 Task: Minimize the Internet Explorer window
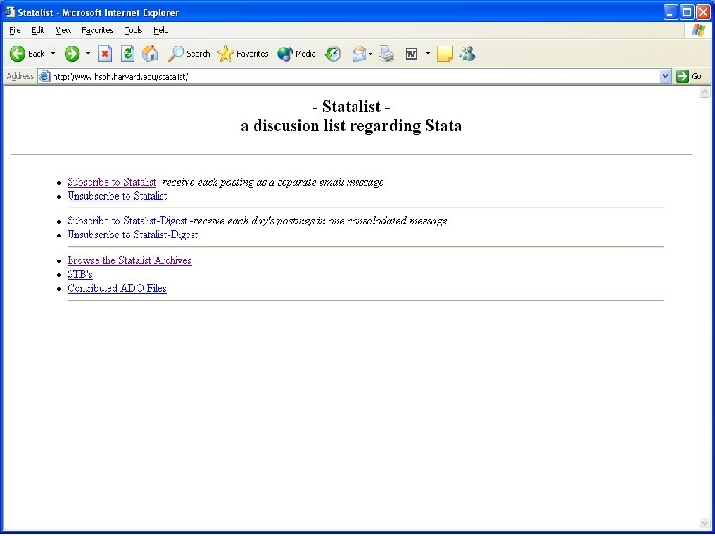671,12
